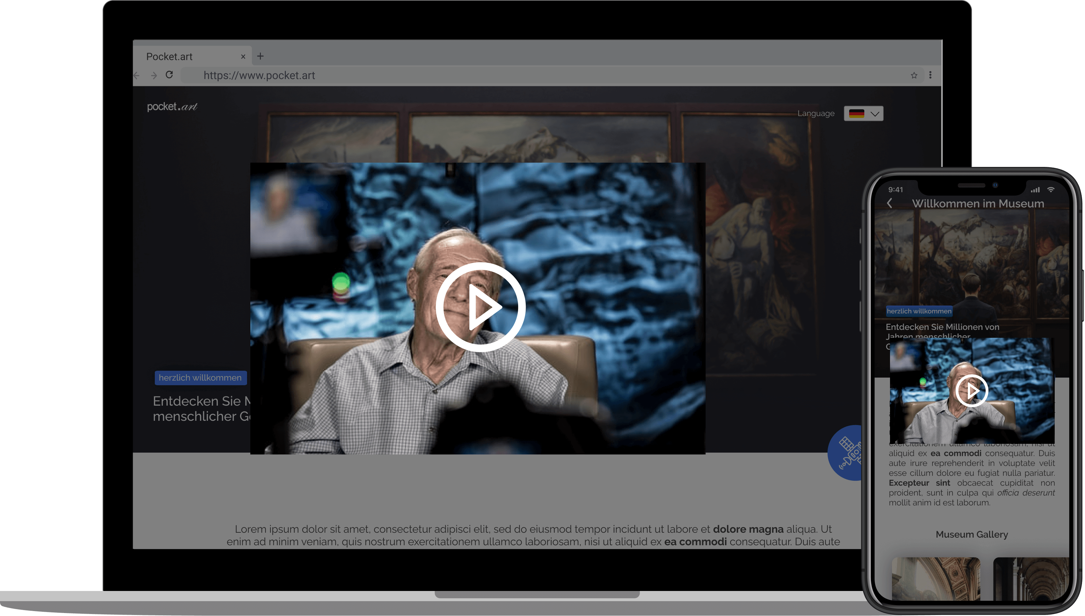The height and width of the screenshot is (616, 1085).
Task: Open the browser three-dot menu
Action: 930,75
